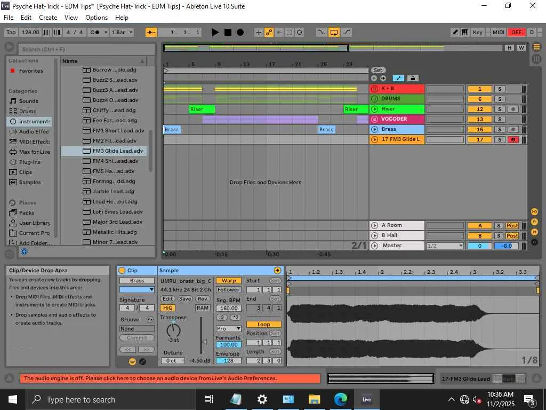The image size is (546, 410).
Task: Click the browser preview headphone icon
Action: [x=24, y=251]
